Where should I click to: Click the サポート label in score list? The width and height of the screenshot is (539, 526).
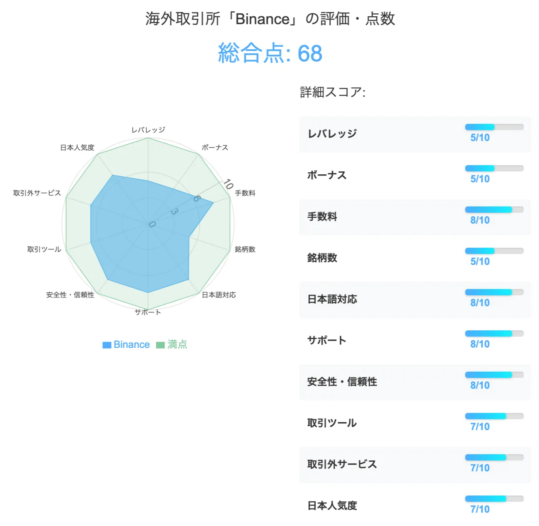tap(327, 340)
